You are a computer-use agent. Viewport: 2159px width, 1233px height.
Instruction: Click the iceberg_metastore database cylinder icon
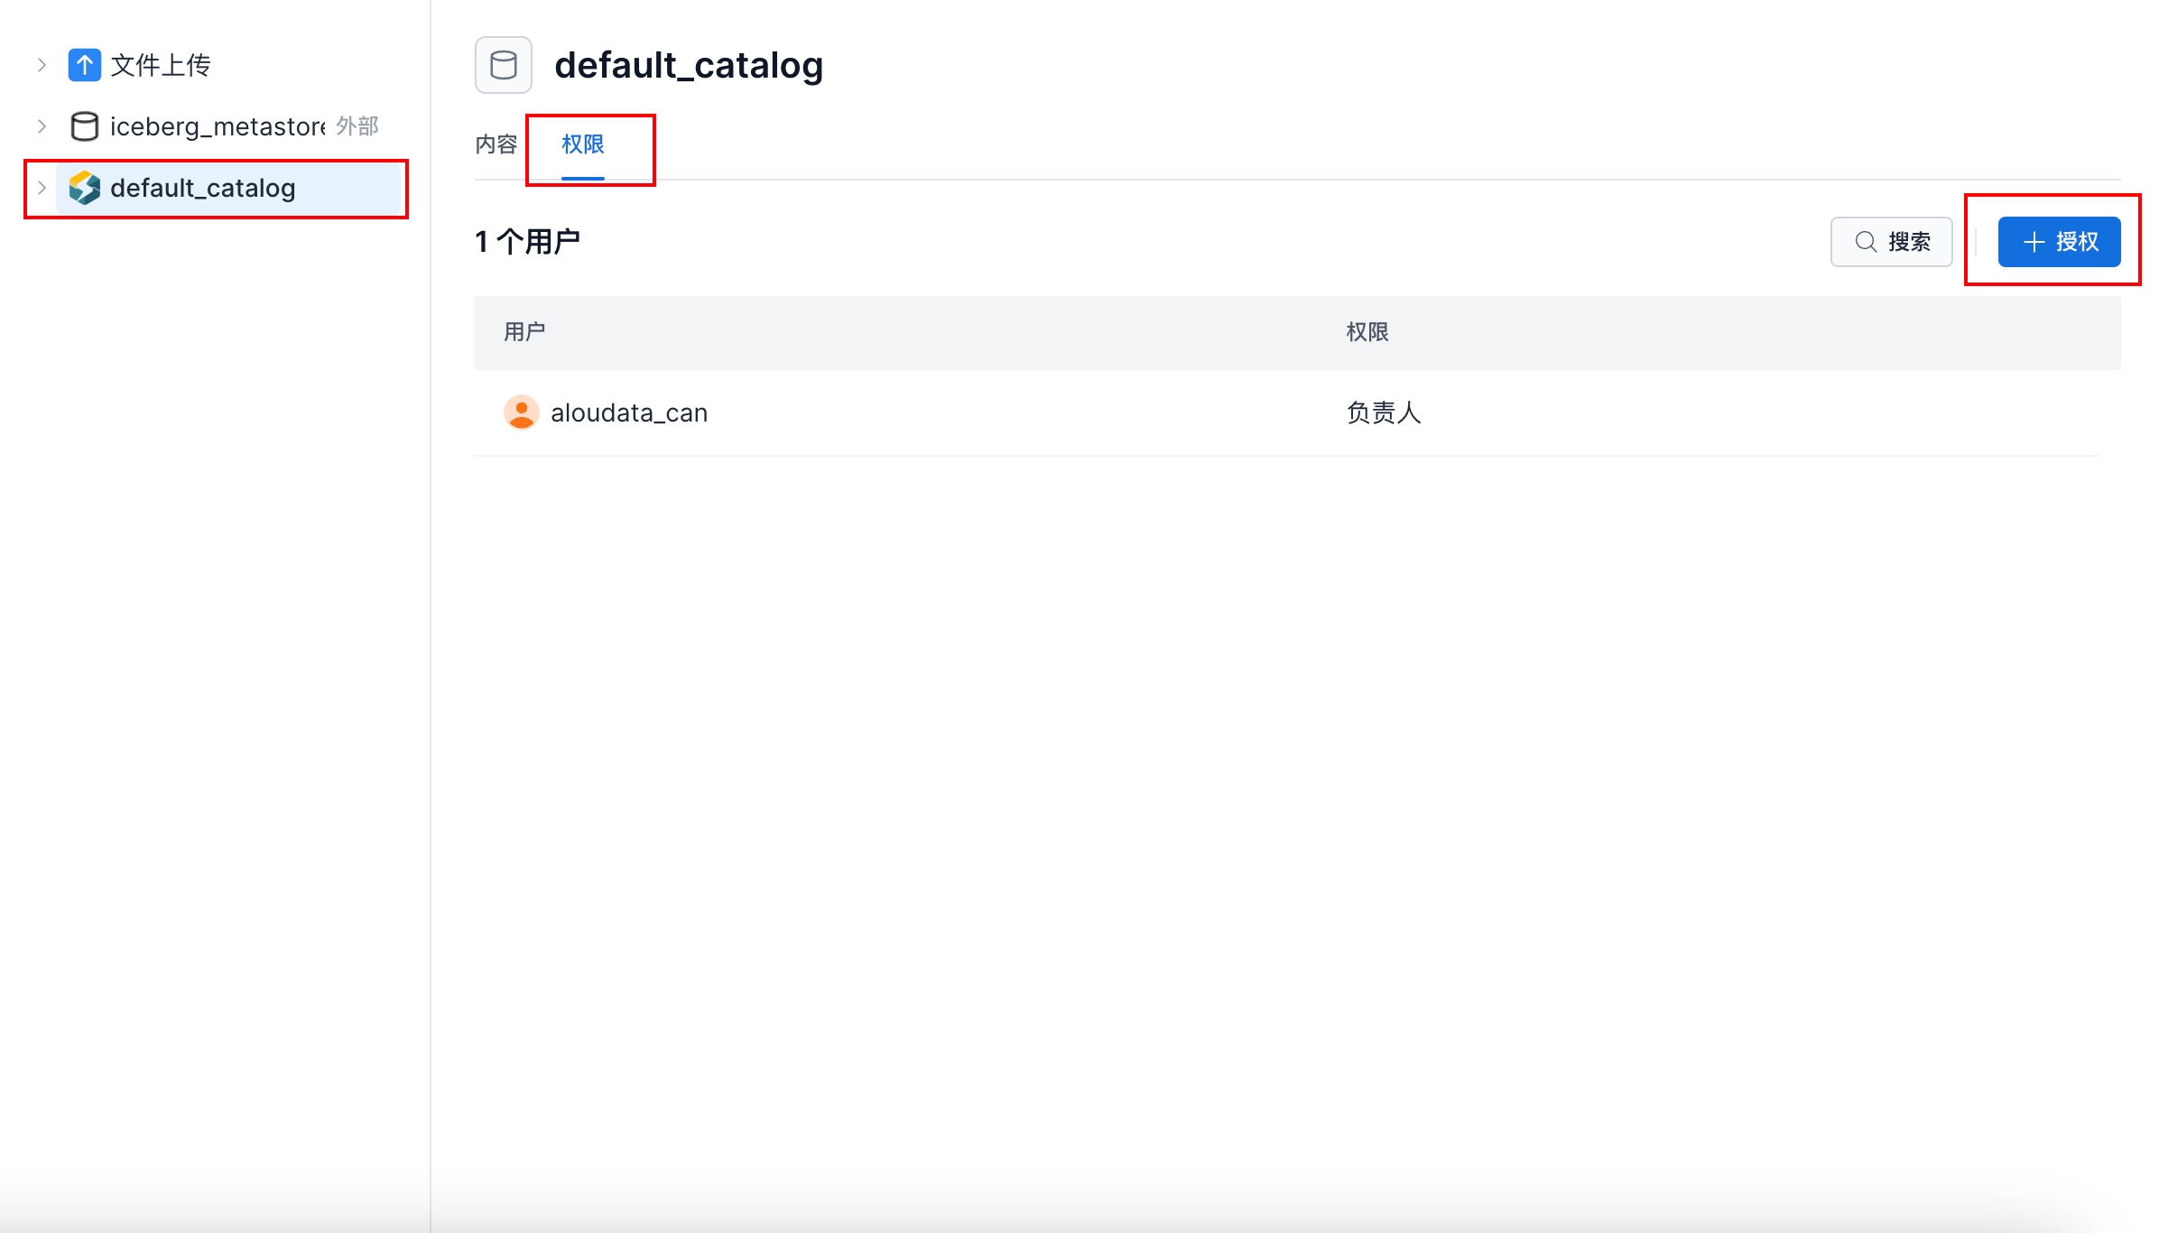click(x=84, y=126)
